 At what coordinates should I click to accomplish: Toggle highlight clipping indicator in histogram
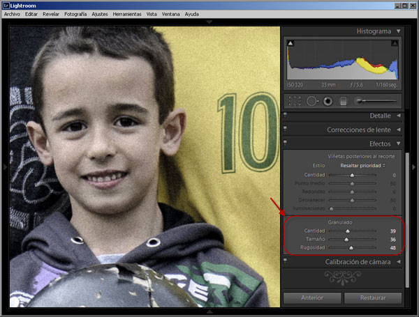(395, 43)
